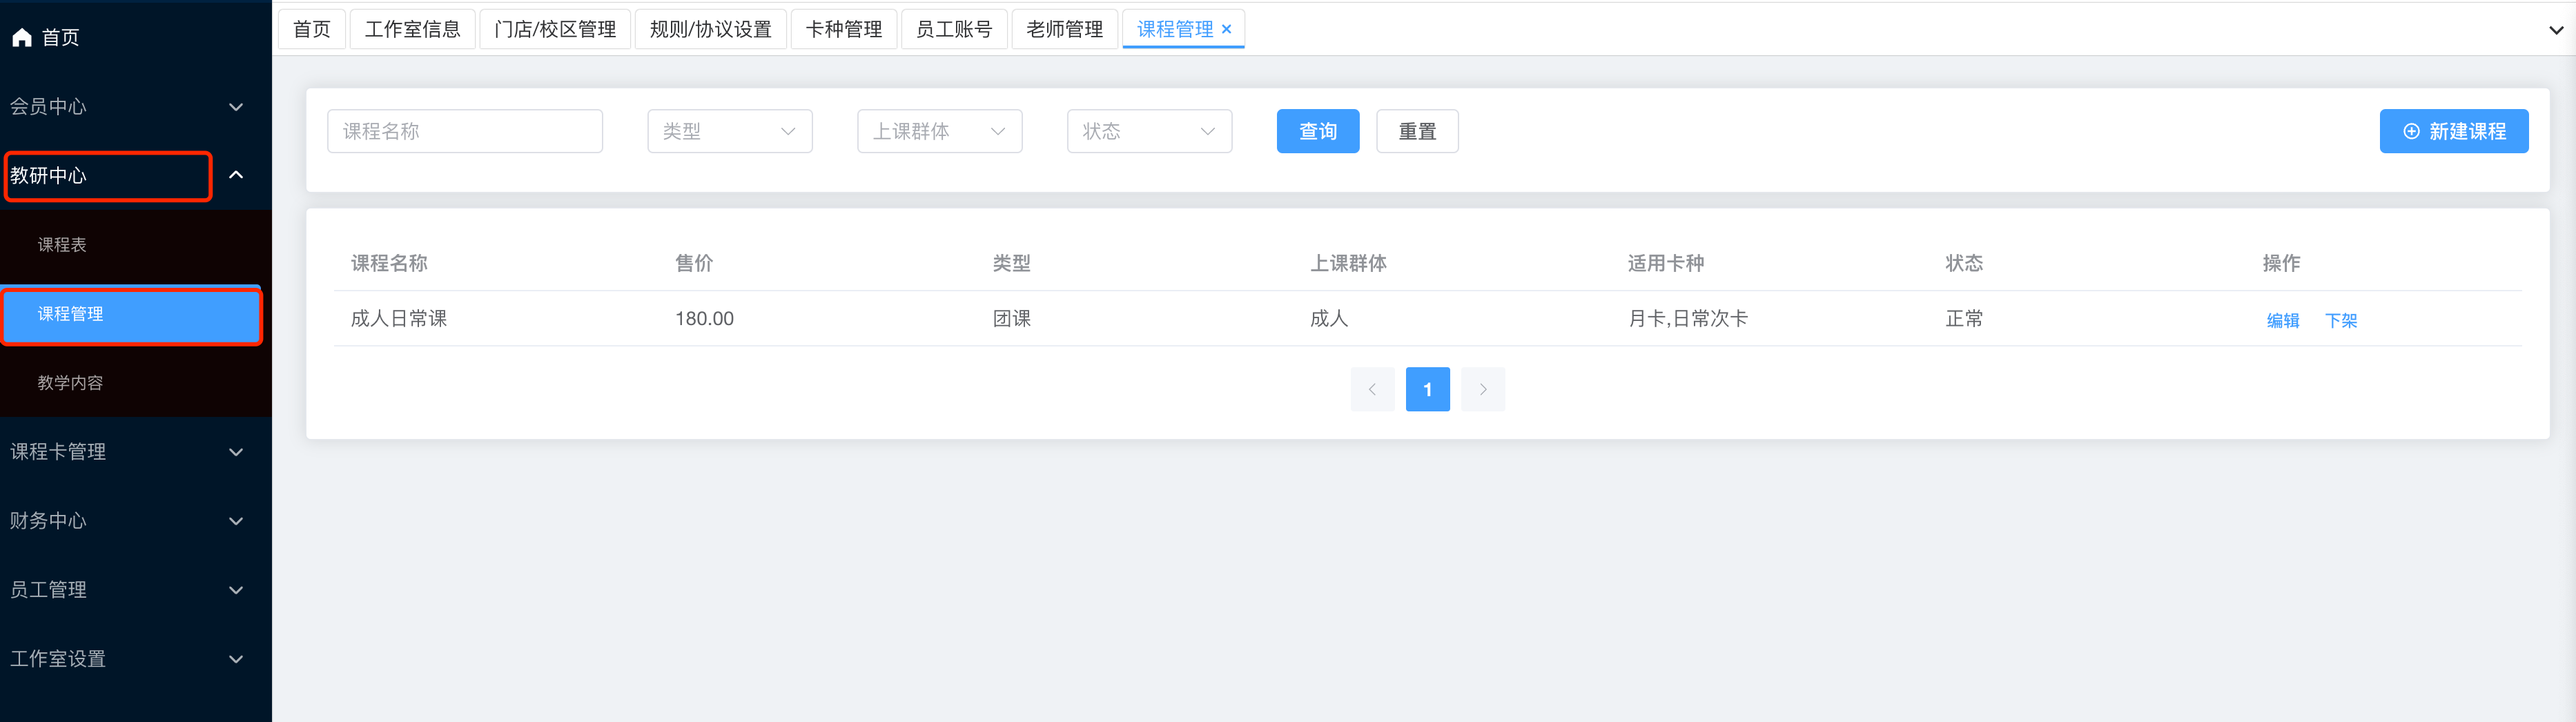Click the 适用卡种 column header

(1666, 263)
